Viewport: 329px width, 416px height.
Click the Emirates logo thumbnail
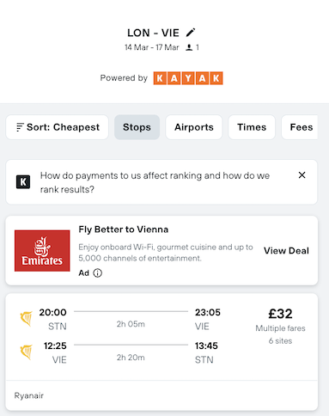pyautogui.click(x=42, y=251)
